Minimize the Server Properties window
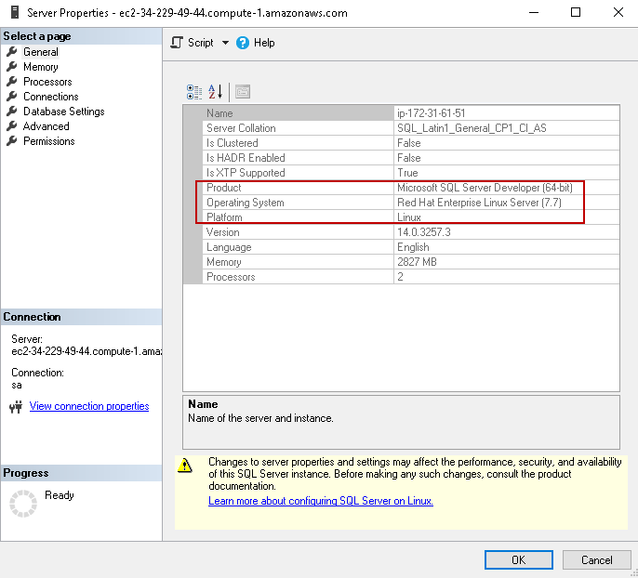This screenshot has height=578, width=638. (x=534, y=12)
